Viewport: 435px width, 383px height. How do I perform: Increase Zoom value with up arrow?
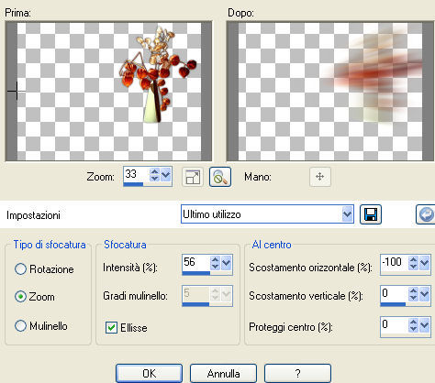[154, 171]
